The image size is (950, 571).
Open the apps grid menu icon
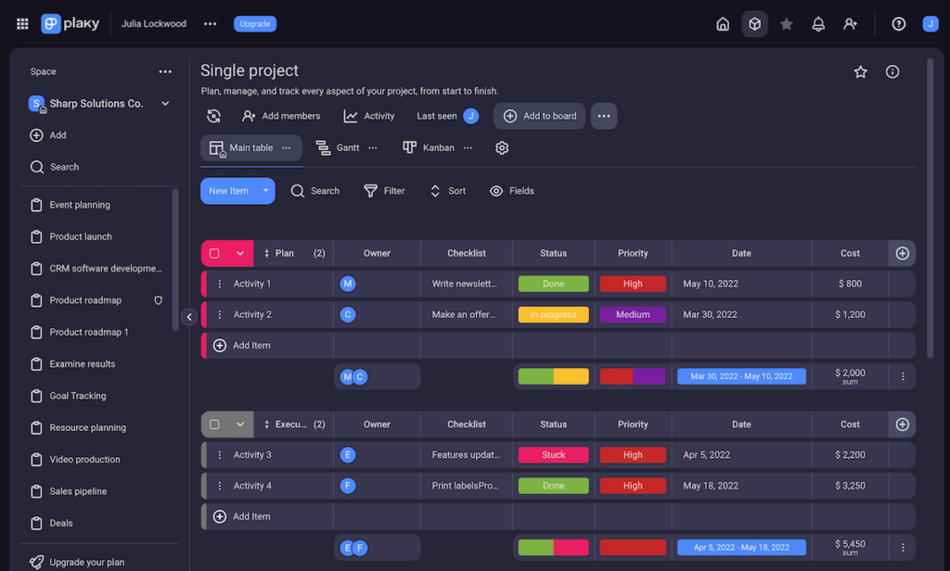pyautogui.click(x=22, y=24)
